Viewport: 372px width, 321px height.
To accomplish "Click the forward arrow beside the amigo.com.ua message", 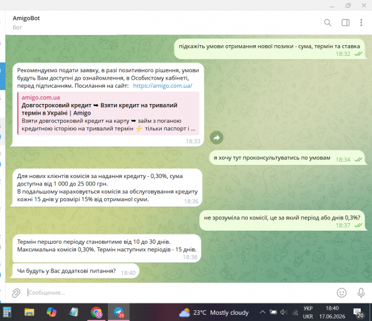I will [x=216, y=137].
